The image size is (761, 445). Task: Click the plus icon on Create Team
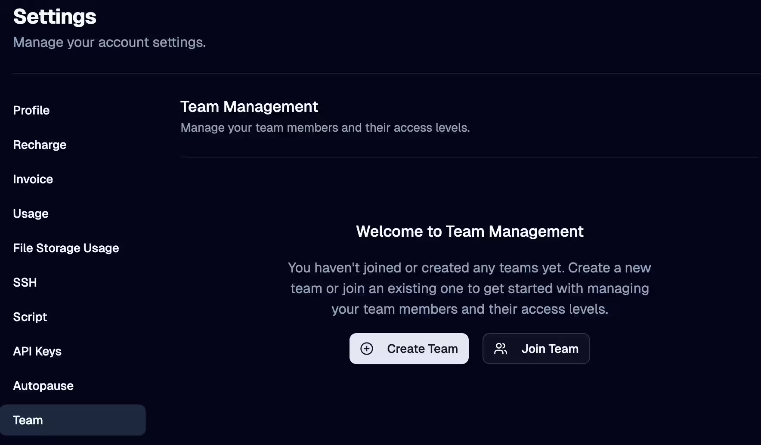pos(367,349)
